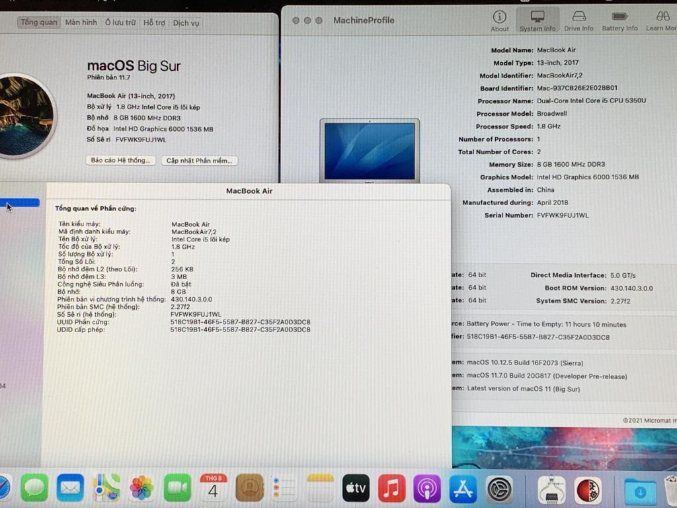The image size is (677, 508).
Task: Open System Information chip icon in Dock
Action: tap(551, 490)
